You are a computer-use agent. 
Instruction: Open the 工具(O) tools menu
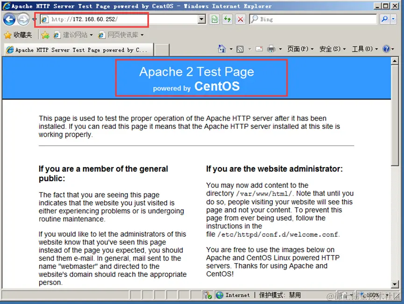click(365, 49)
